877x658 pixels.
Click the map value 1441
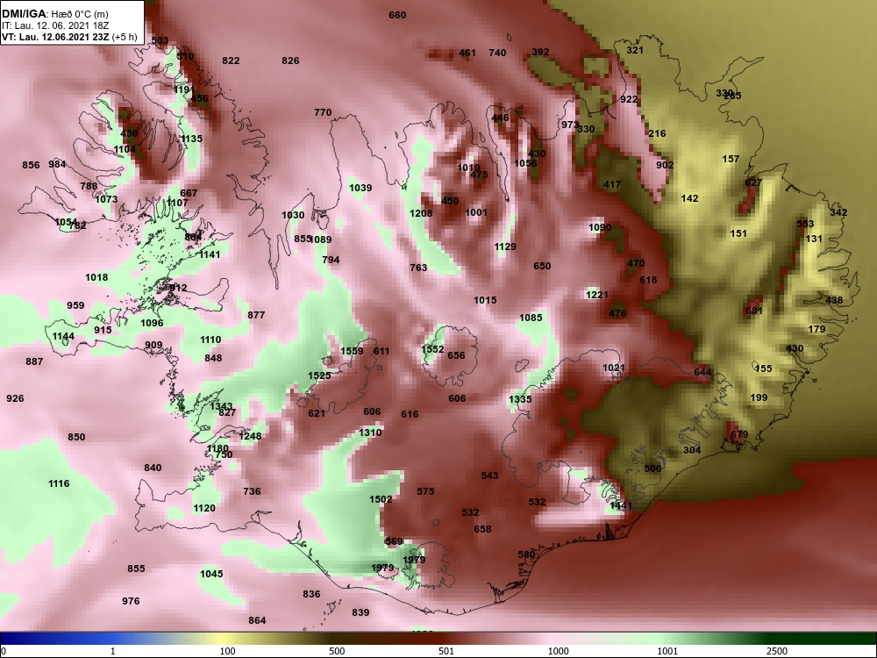tap(621, 505)
